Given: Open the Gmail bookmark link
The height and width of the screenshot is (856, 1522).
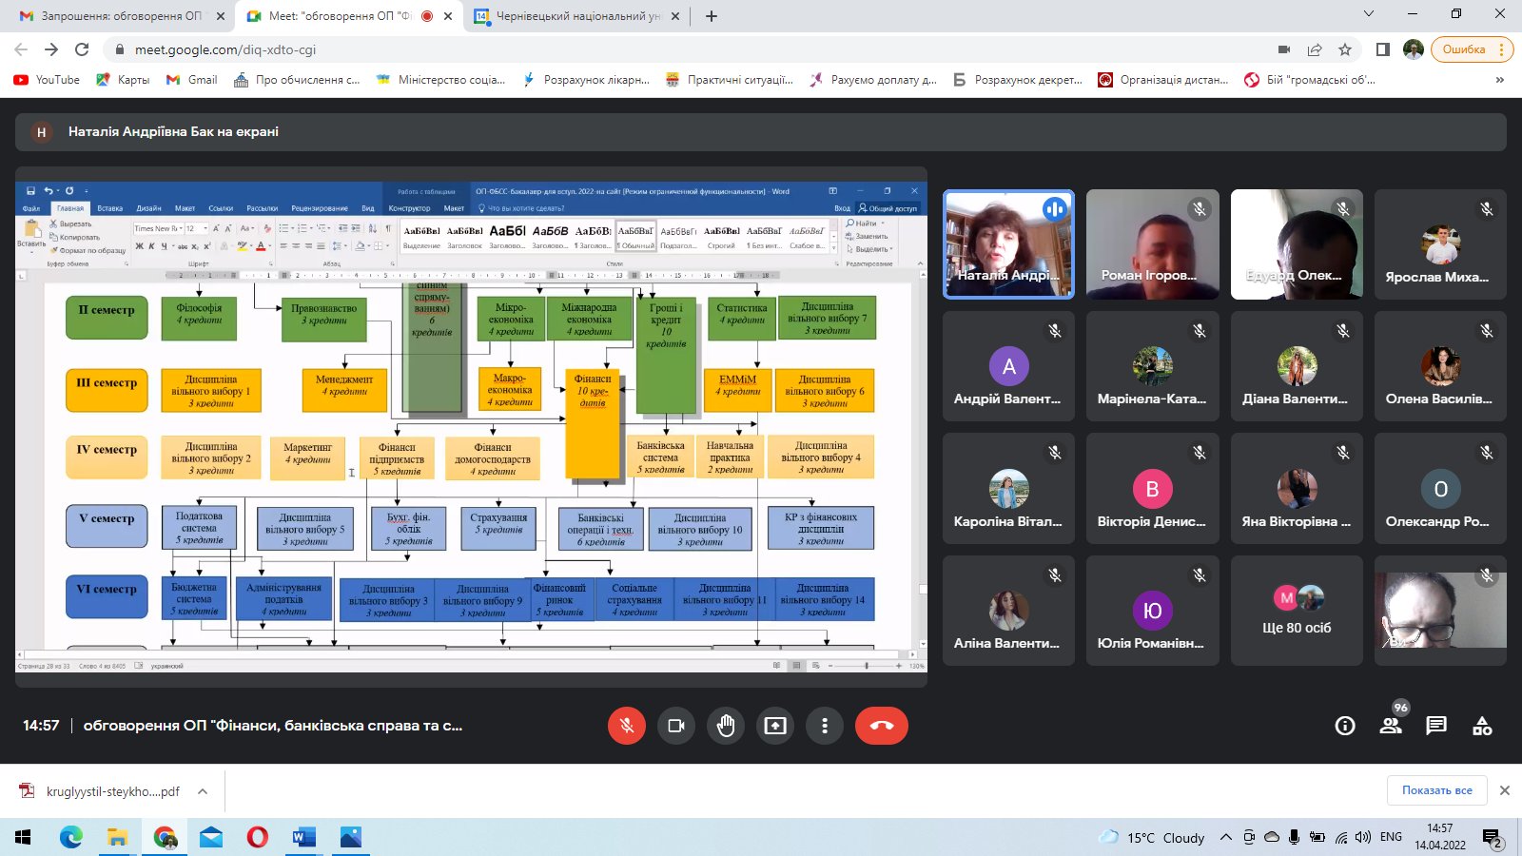Looking at the screenshot, I should [x=192, y=80].
